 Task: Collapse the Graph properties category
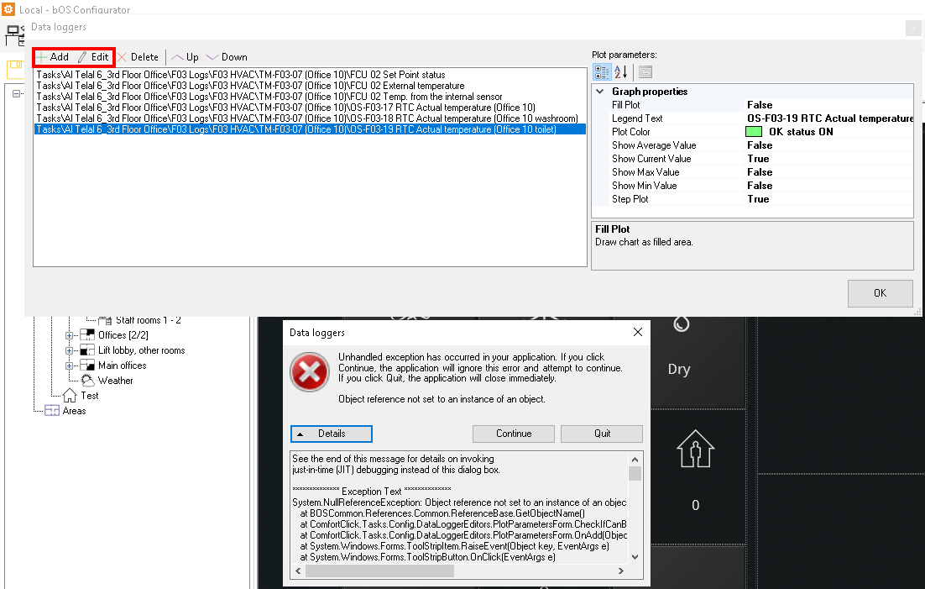pyautogui.click(x=599, y=92)
